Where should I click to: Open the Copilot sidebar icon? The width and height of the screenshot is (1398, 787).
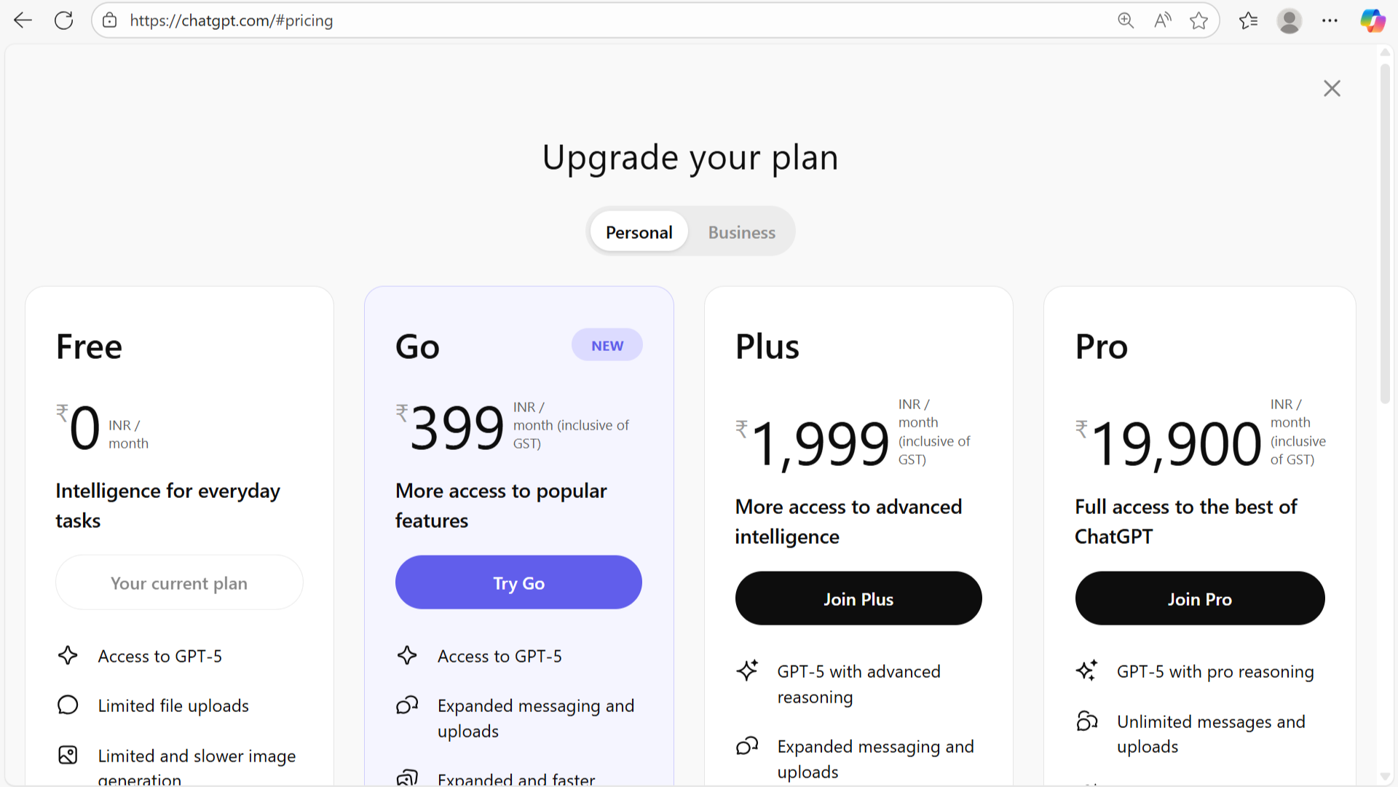pos(1373,20)
